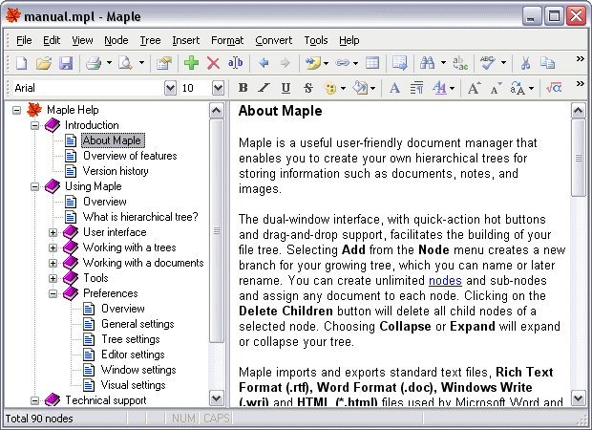Viewport: 592px width, 430px height.
Task: Click the Grow font size icon
Action: 475,88
